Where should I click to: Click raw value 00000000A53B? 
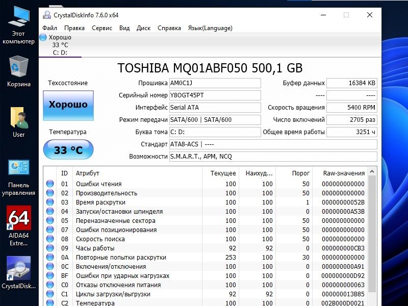(x=343, y=212)
